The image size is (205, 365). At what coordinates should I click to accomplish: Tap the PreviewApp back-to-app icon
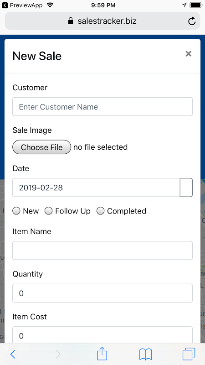click(5, 5)
